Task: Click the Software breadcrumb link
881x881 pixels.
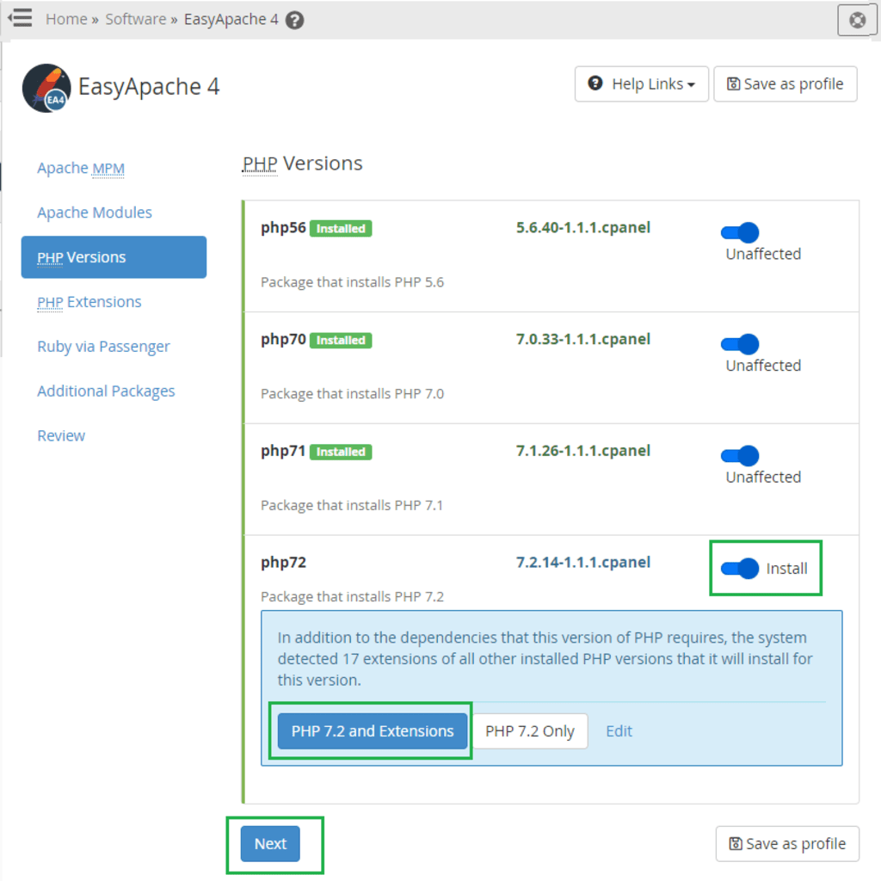Action: 136,20
